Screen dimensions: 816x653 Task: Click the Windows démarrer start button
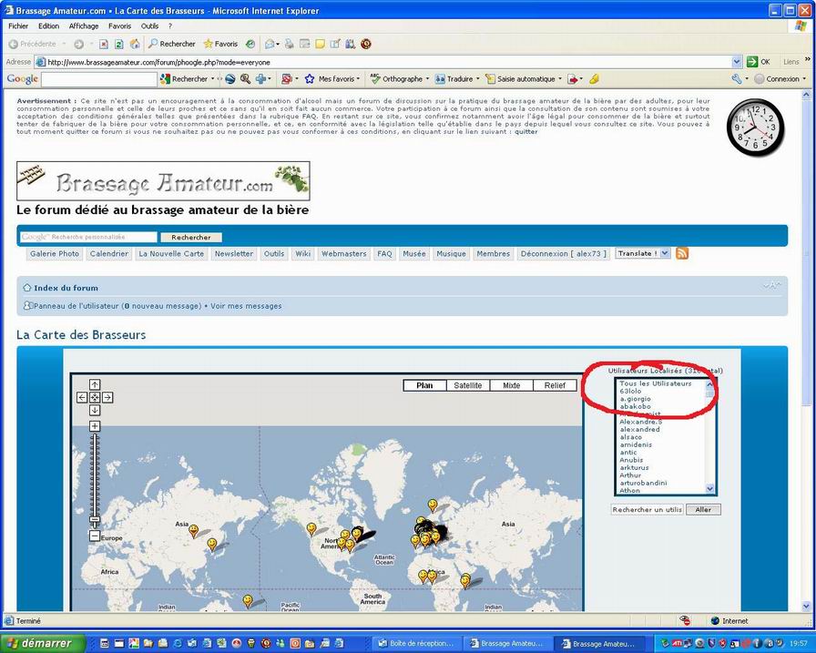point(42,644)
